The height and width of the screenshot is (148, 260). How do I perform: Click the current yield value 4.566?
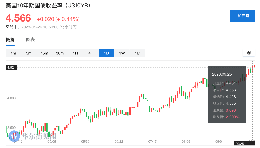click(18, 18)
